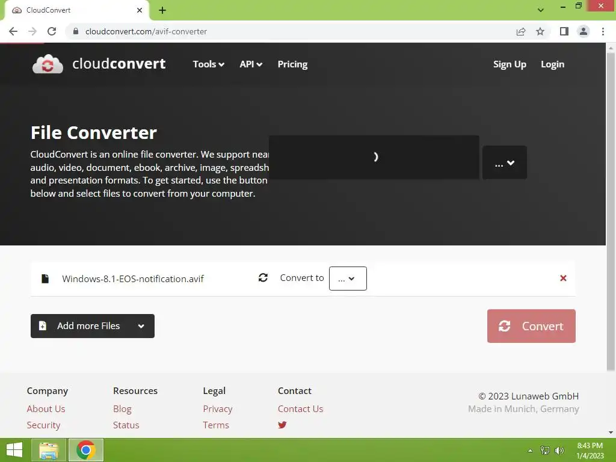
Task: Remove Windows-8.1-EOS-notification.avif file with red X
Action: point(563,278)
